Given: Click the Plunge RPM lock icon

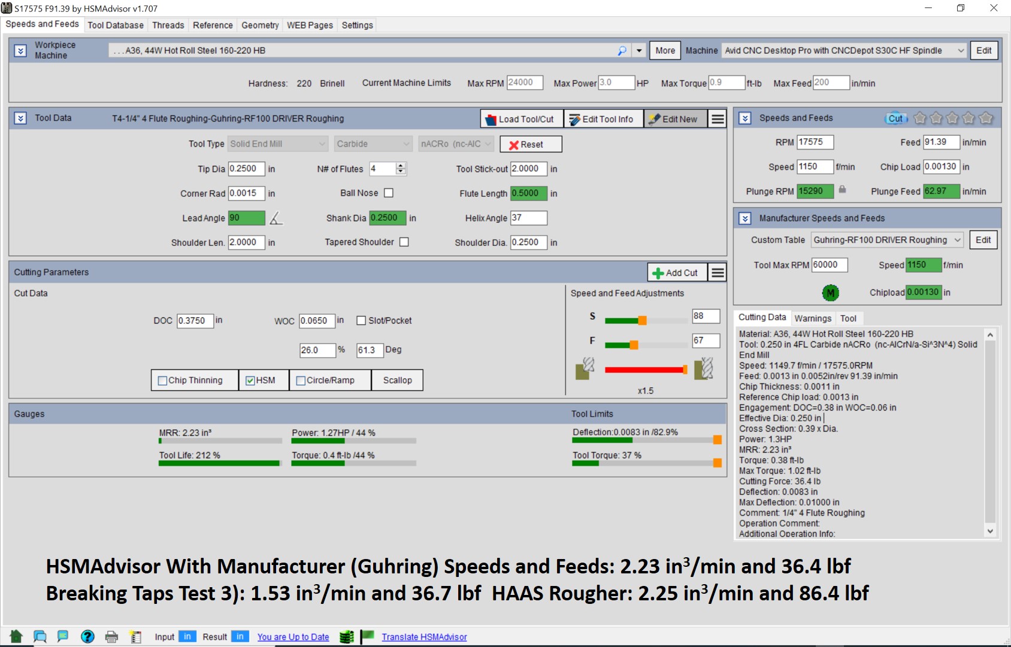Looking at the screenshot, I should pos(842,190).
